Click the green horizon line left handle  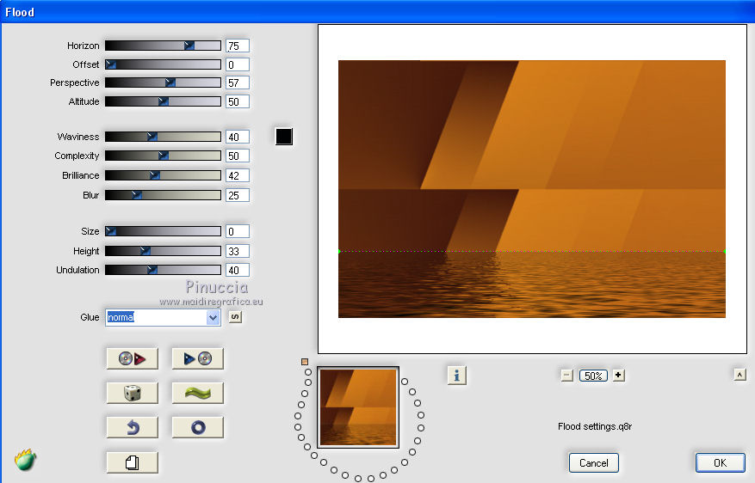click(x=339, y=251)
